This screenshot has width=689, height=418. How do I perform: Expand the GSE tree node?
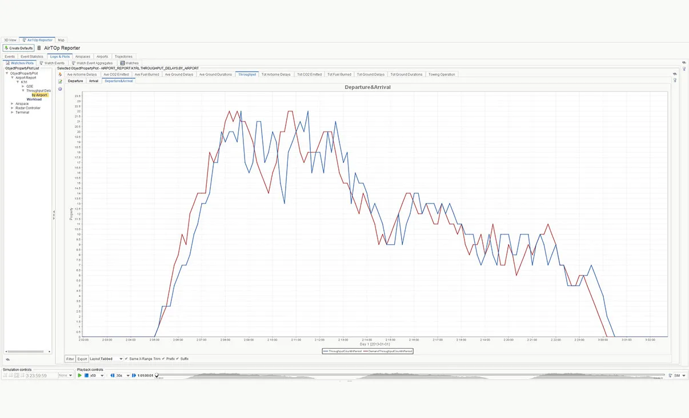pyautogui.click(x=23, y=86)
